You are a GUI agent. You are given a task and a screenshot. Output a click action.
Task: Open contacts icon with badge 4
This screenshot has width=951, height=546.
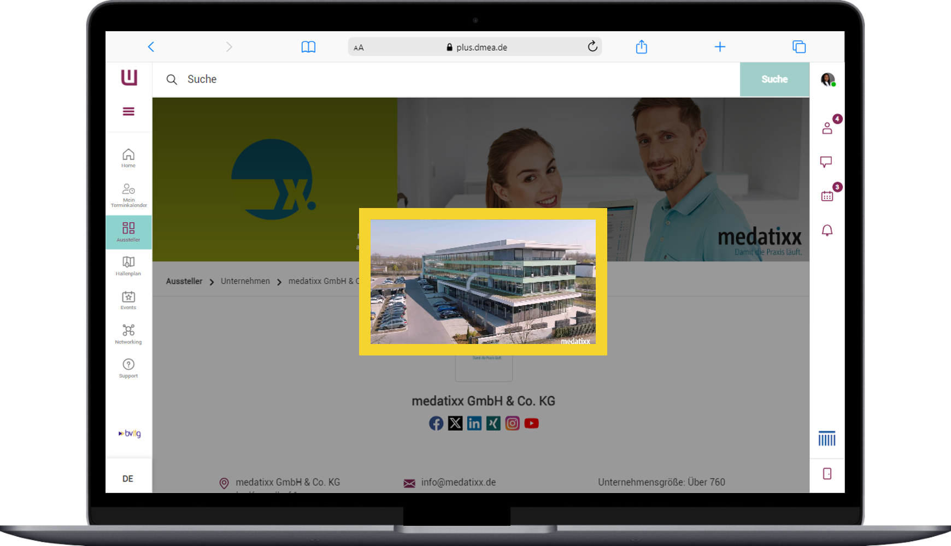(x=827, y=128)
